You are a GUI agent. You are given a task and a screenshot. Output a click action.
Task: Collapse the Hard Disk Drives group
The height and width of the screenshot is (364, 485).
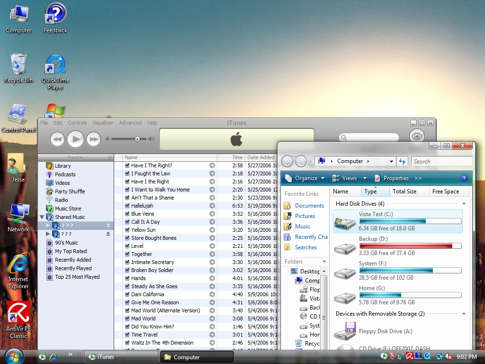point(464,204)
